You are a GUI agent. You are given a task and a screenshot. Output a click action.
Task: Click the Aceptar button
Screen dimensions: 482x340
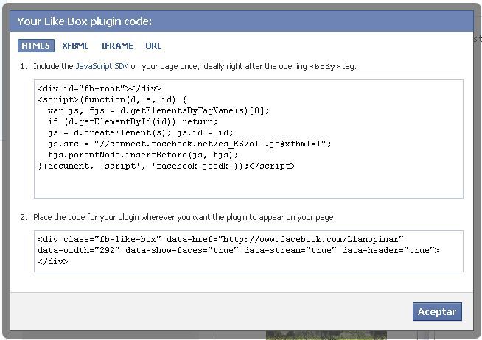[x=437, y=311]
